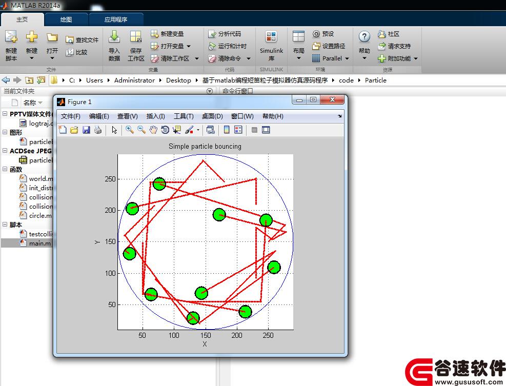Select the Zoom In magnifier tool
The image size is (506, 386).
130,130
